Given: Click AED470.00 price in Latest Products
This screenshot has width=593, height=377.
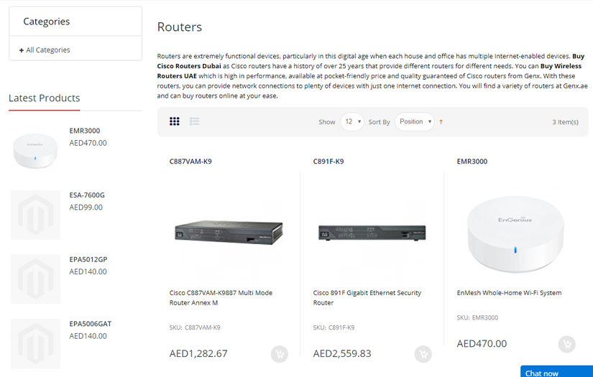Looking at the screenshot, I should [88, 143].
